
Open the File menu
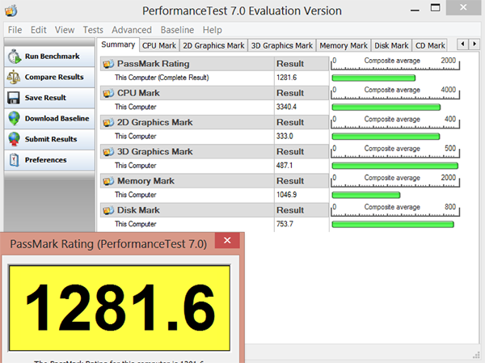(15, 30)
